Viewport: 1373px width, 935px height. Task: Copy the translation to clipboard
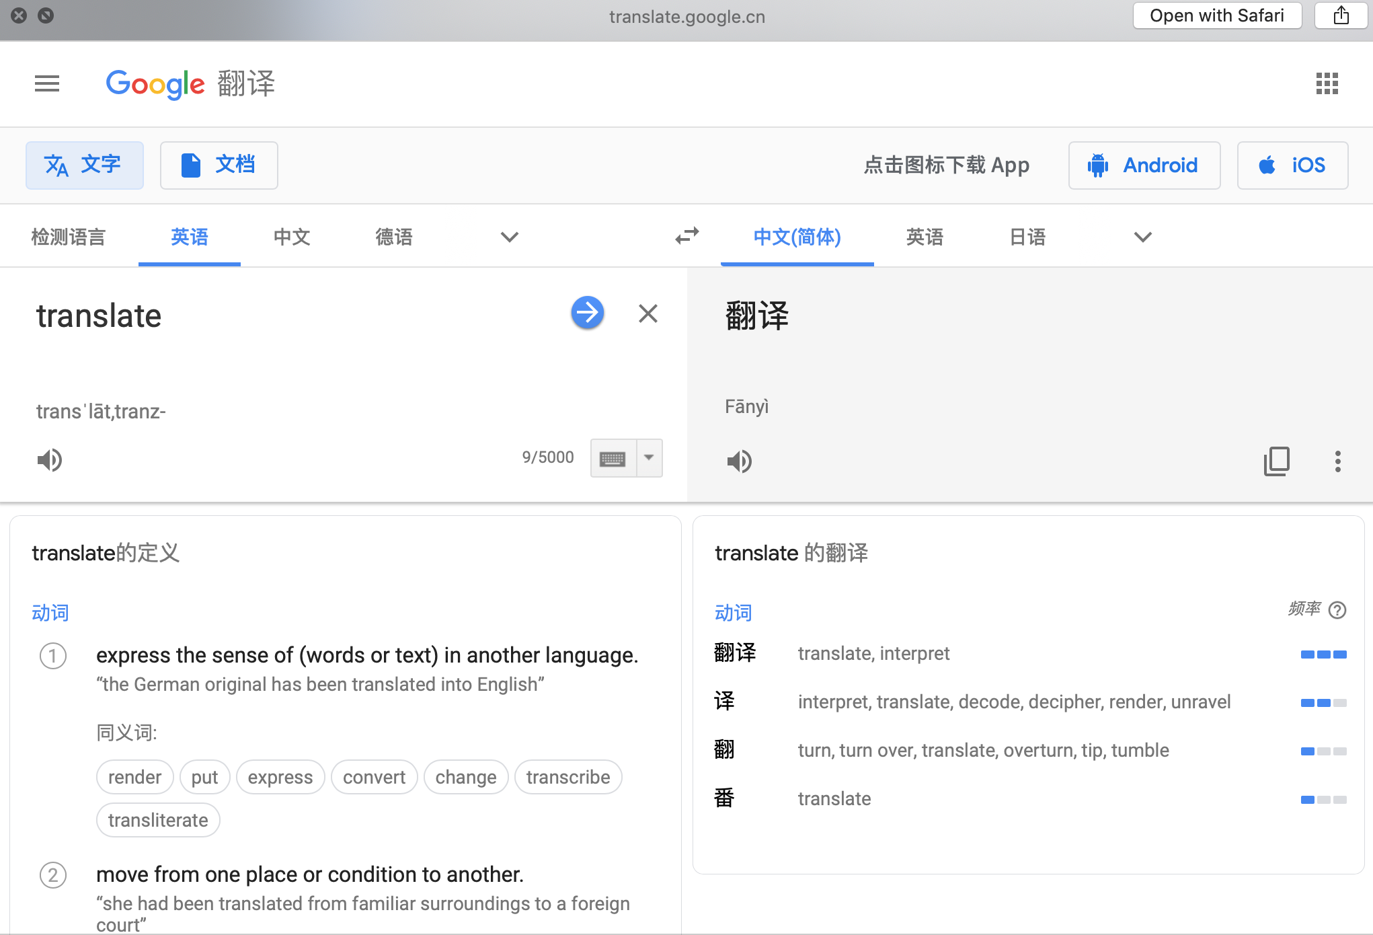point(1276,461)
